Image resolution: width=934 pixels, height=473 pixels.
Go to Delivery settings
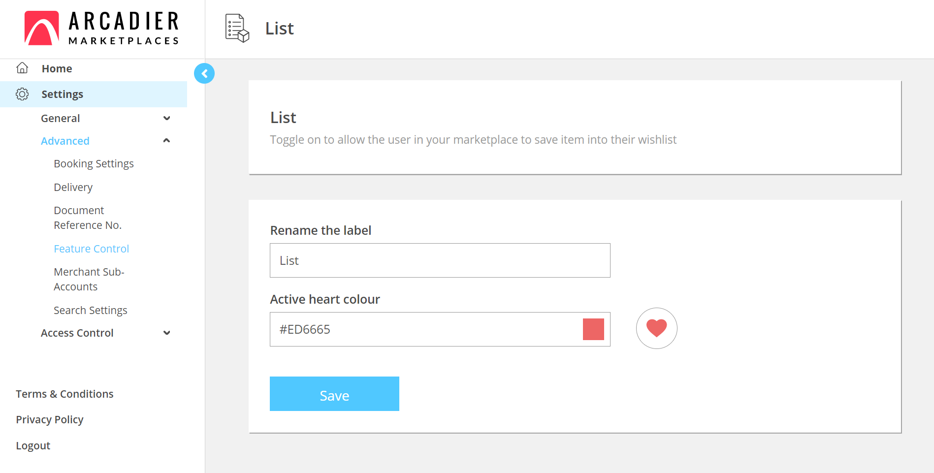73,187
